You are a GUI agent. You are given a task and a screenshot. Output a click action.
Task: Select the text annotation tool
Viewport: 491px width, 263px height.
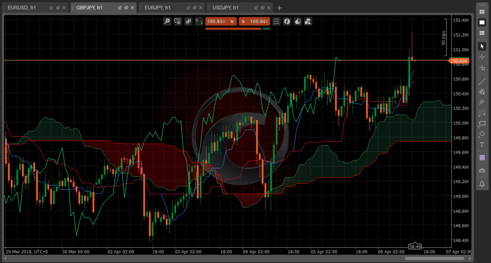482,145
